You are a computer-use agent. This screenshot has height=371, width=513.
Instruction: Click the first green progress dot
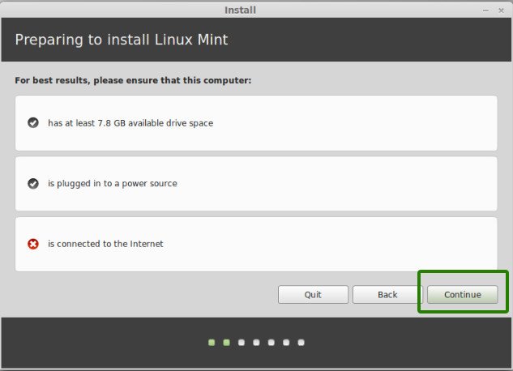[x=212, y=343]
